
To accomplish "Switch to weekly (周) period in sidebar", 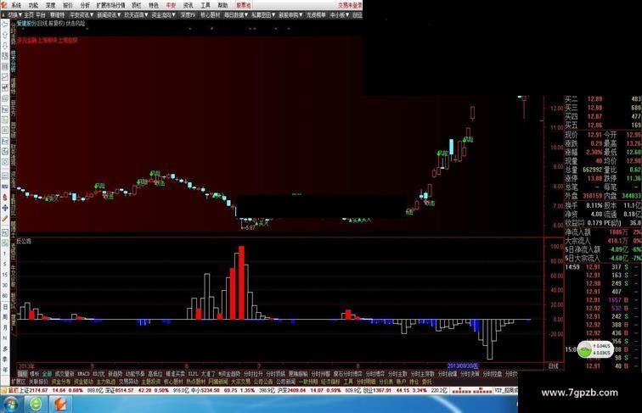I will (5, 317).
